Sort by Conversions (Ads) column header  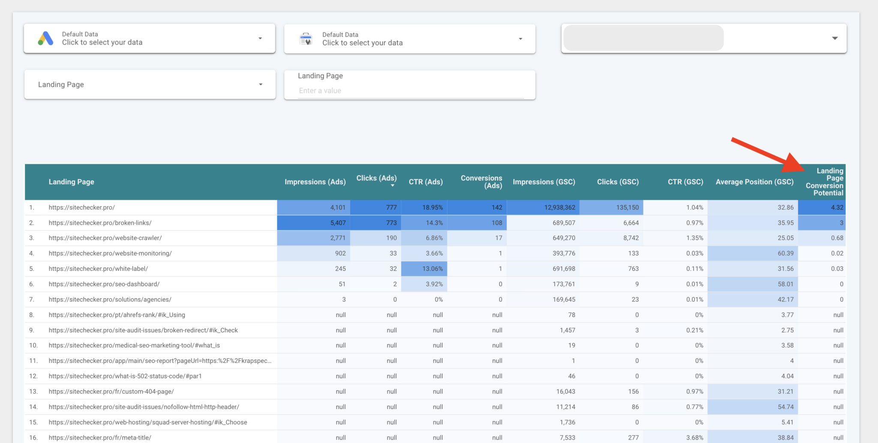[481, 182]
